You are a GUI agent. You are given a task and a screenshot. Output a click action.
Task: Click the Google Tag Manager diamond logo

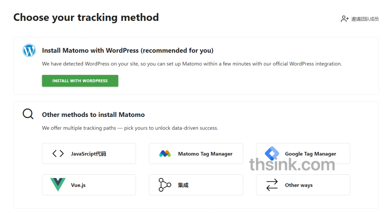click(x=272, y=153)
